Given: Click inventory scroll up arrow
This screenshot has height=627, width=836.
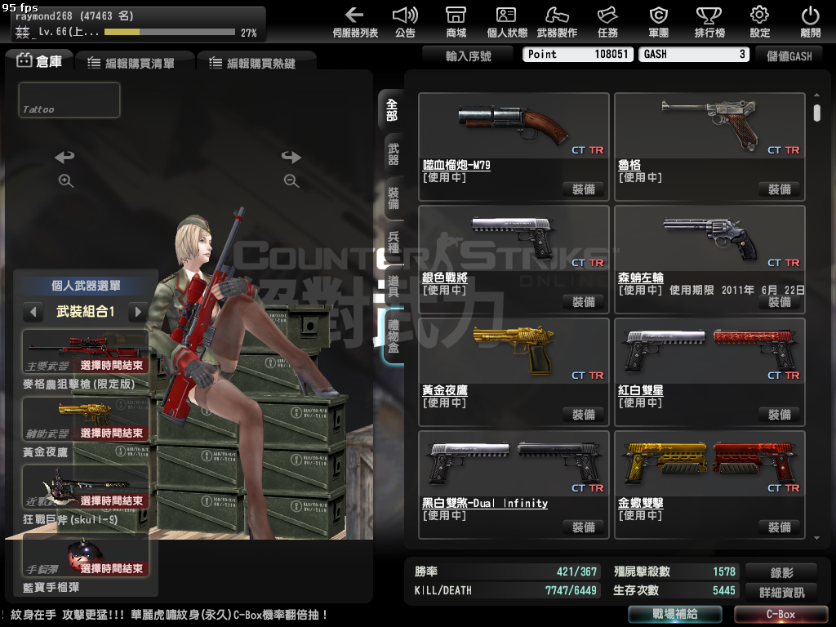Looking at the screenshot, I should point(816,95).
